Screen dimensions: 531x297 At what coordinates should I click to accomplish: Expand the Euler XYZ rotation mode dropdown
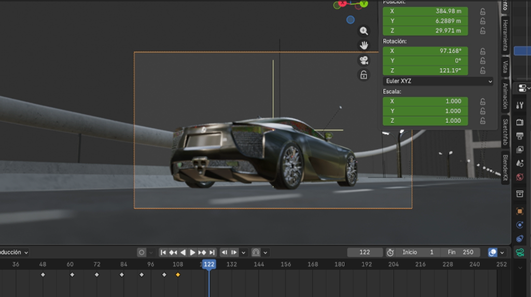pos(438,81)
